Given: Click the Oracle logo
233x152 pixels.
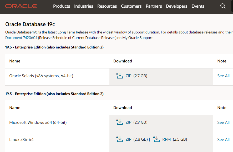Looking at the screenshot, I should pos(21,6).
